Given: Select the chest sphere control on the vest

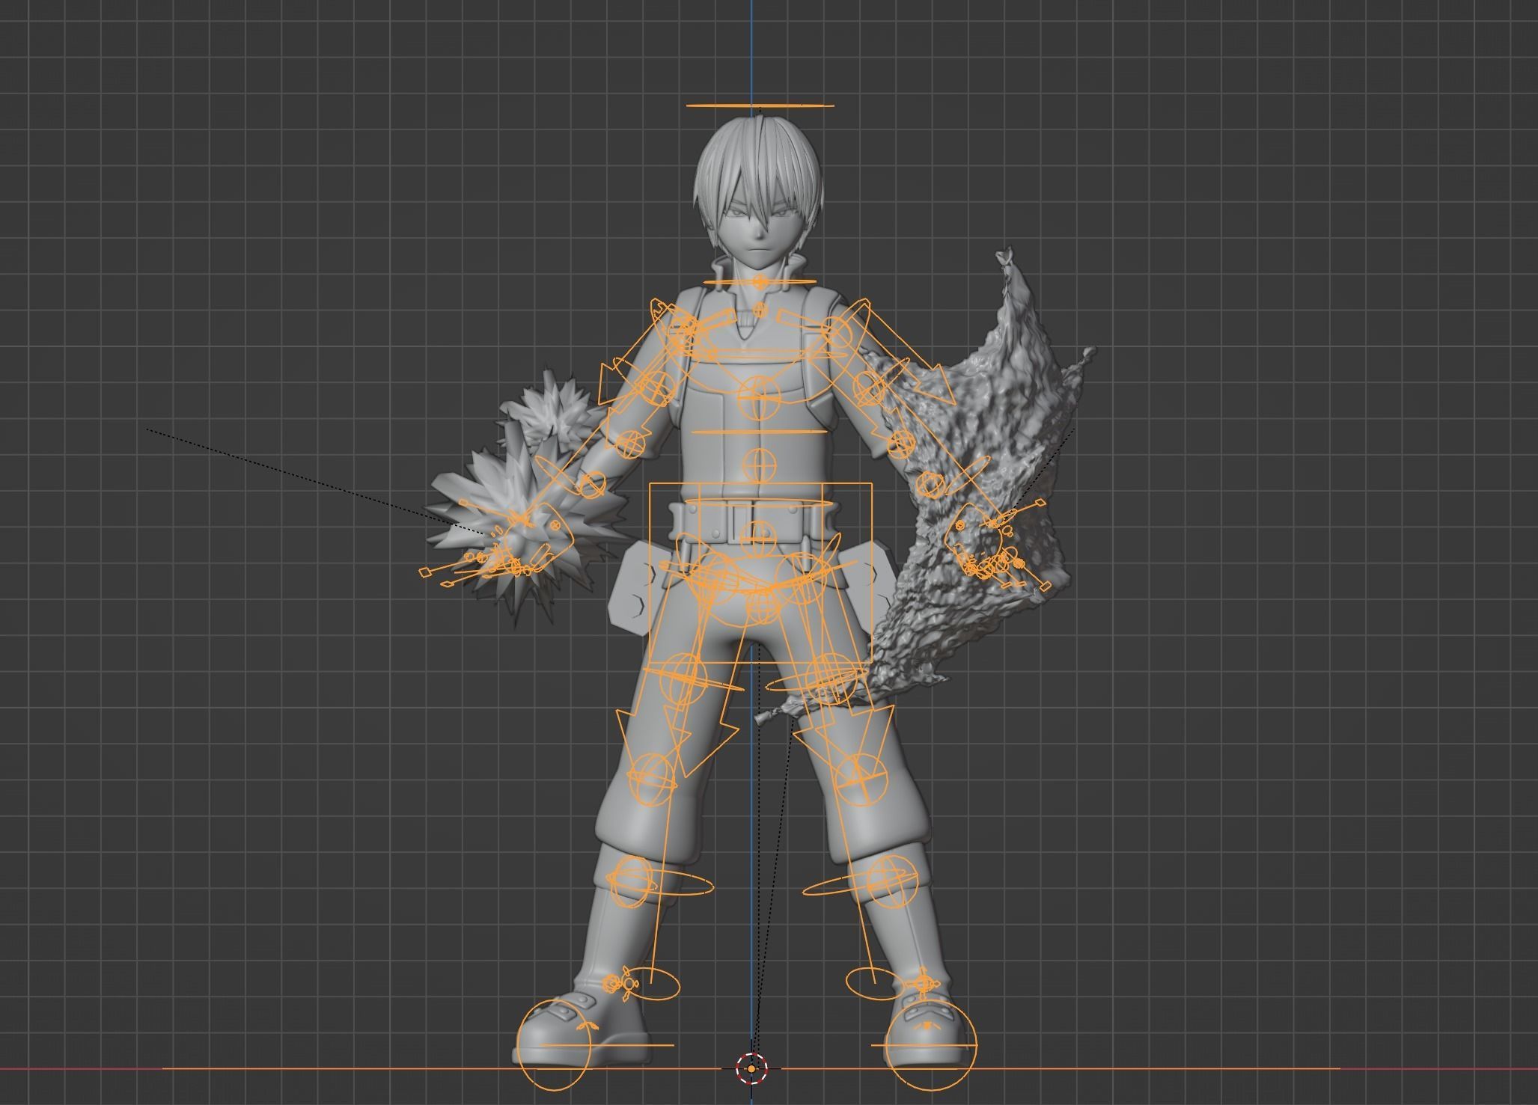Looking at the screenshot, I should [x=759, y=398].
